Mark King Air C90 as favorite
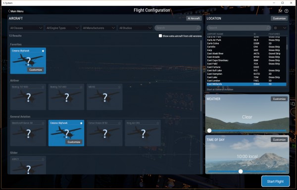The height and width of the screenshot is (190, 297). click(158, 123)
